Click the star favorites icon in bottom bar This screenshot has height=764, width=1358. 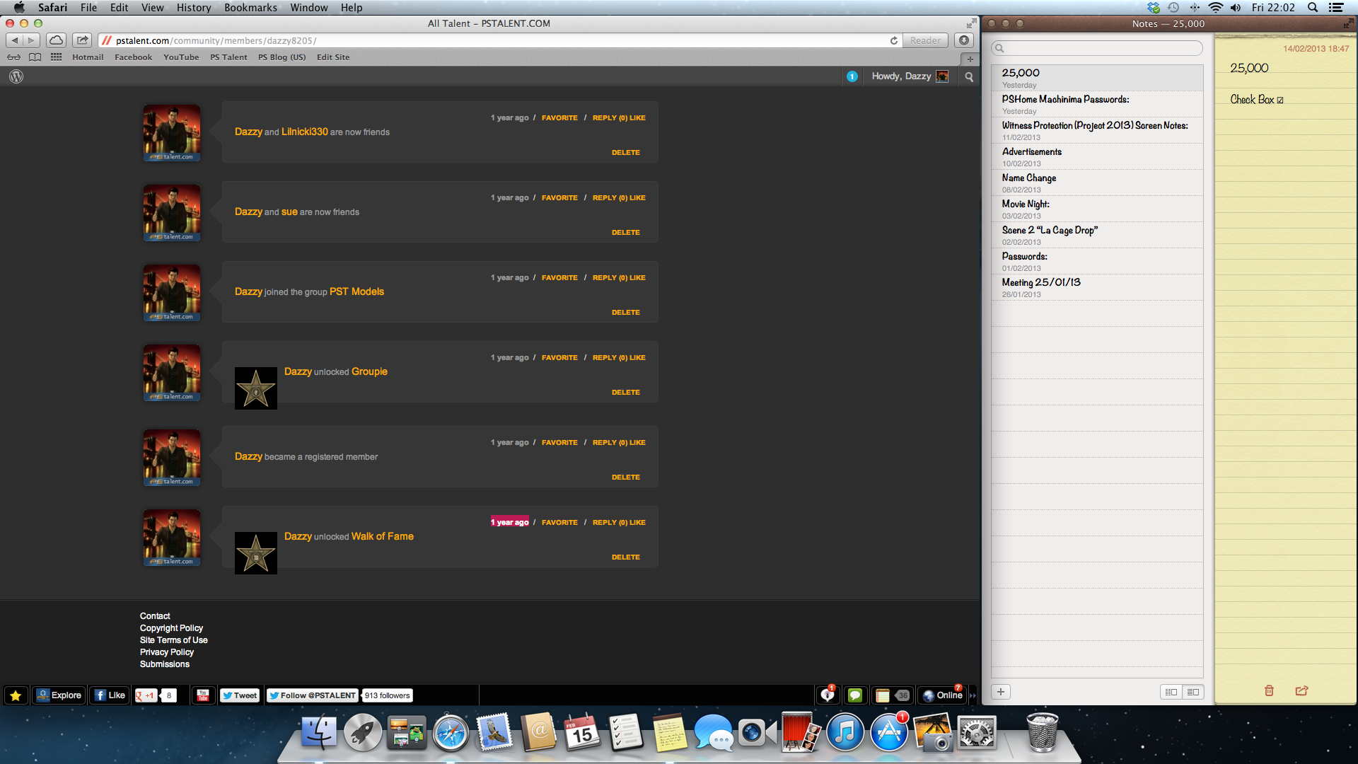[x=16, y=695]
